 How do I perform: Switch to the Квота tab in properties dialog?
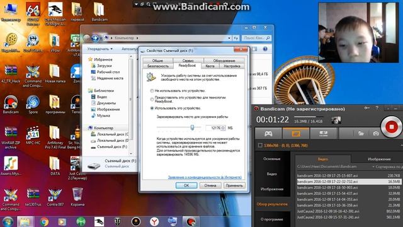click(x=210, y=66)
